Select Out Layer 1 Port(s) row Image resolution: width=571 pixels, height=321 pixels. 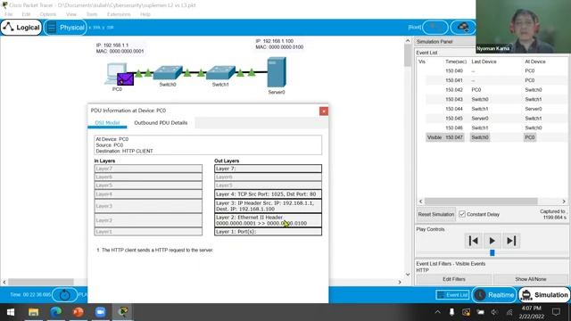pyautogui.click(x=268, y=232)
